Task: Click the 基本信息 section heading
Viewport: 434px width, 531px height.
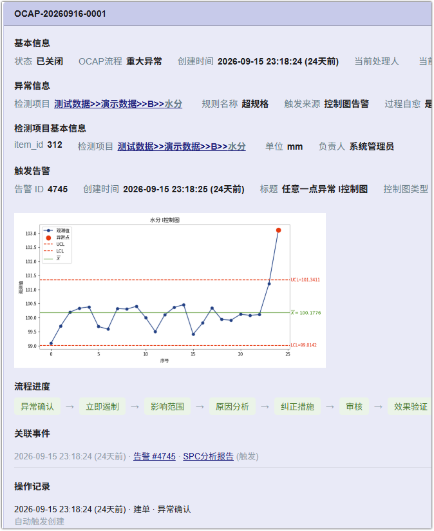Action: [x=32, y=43]
